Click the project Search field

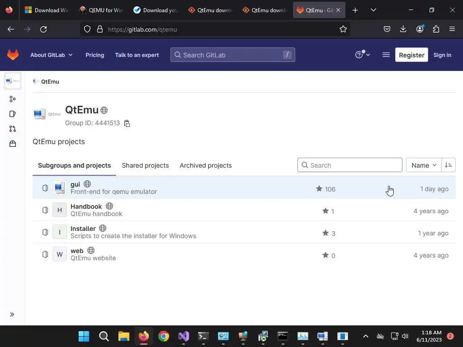pos(350,165)
